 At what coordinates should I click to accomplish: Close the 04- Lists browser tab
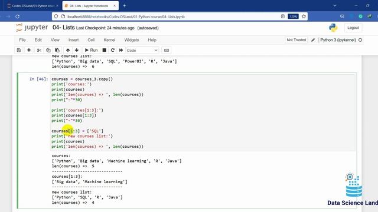point(115,5)
